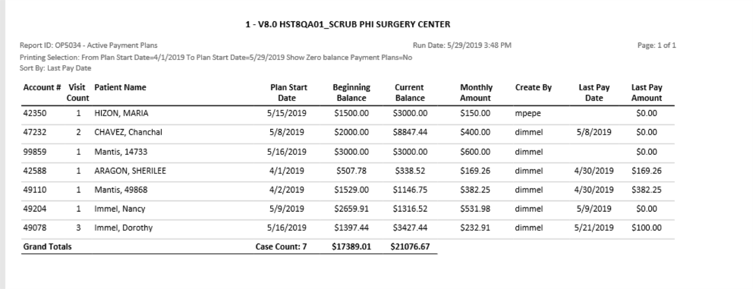The image size is (753, 289).
Task: Click the Account # column header
Action: pos(42,88)
